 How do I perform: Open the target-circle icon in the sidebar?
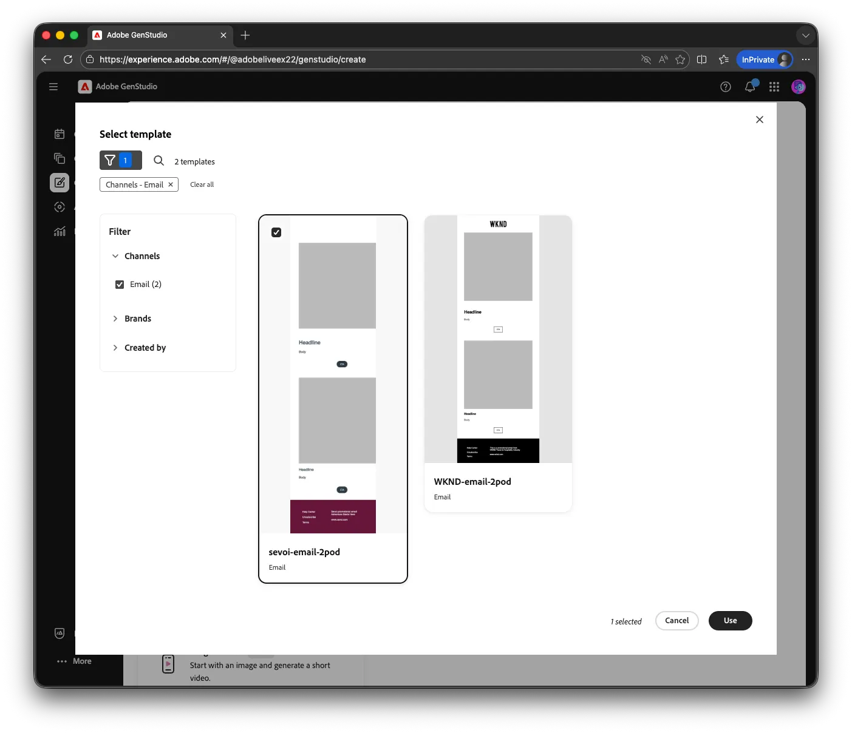click(x=60, y=207)
